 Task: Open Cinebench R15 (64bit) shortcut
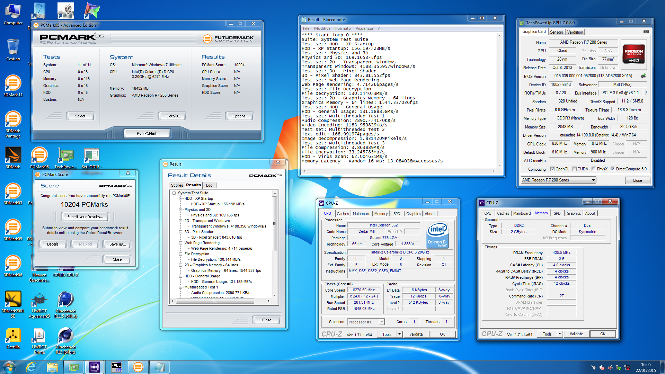coord(66,341)
